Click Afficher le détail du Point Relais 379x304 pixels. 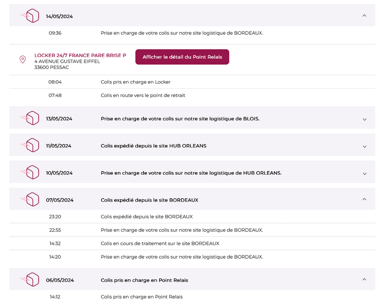tap(182, 57)
